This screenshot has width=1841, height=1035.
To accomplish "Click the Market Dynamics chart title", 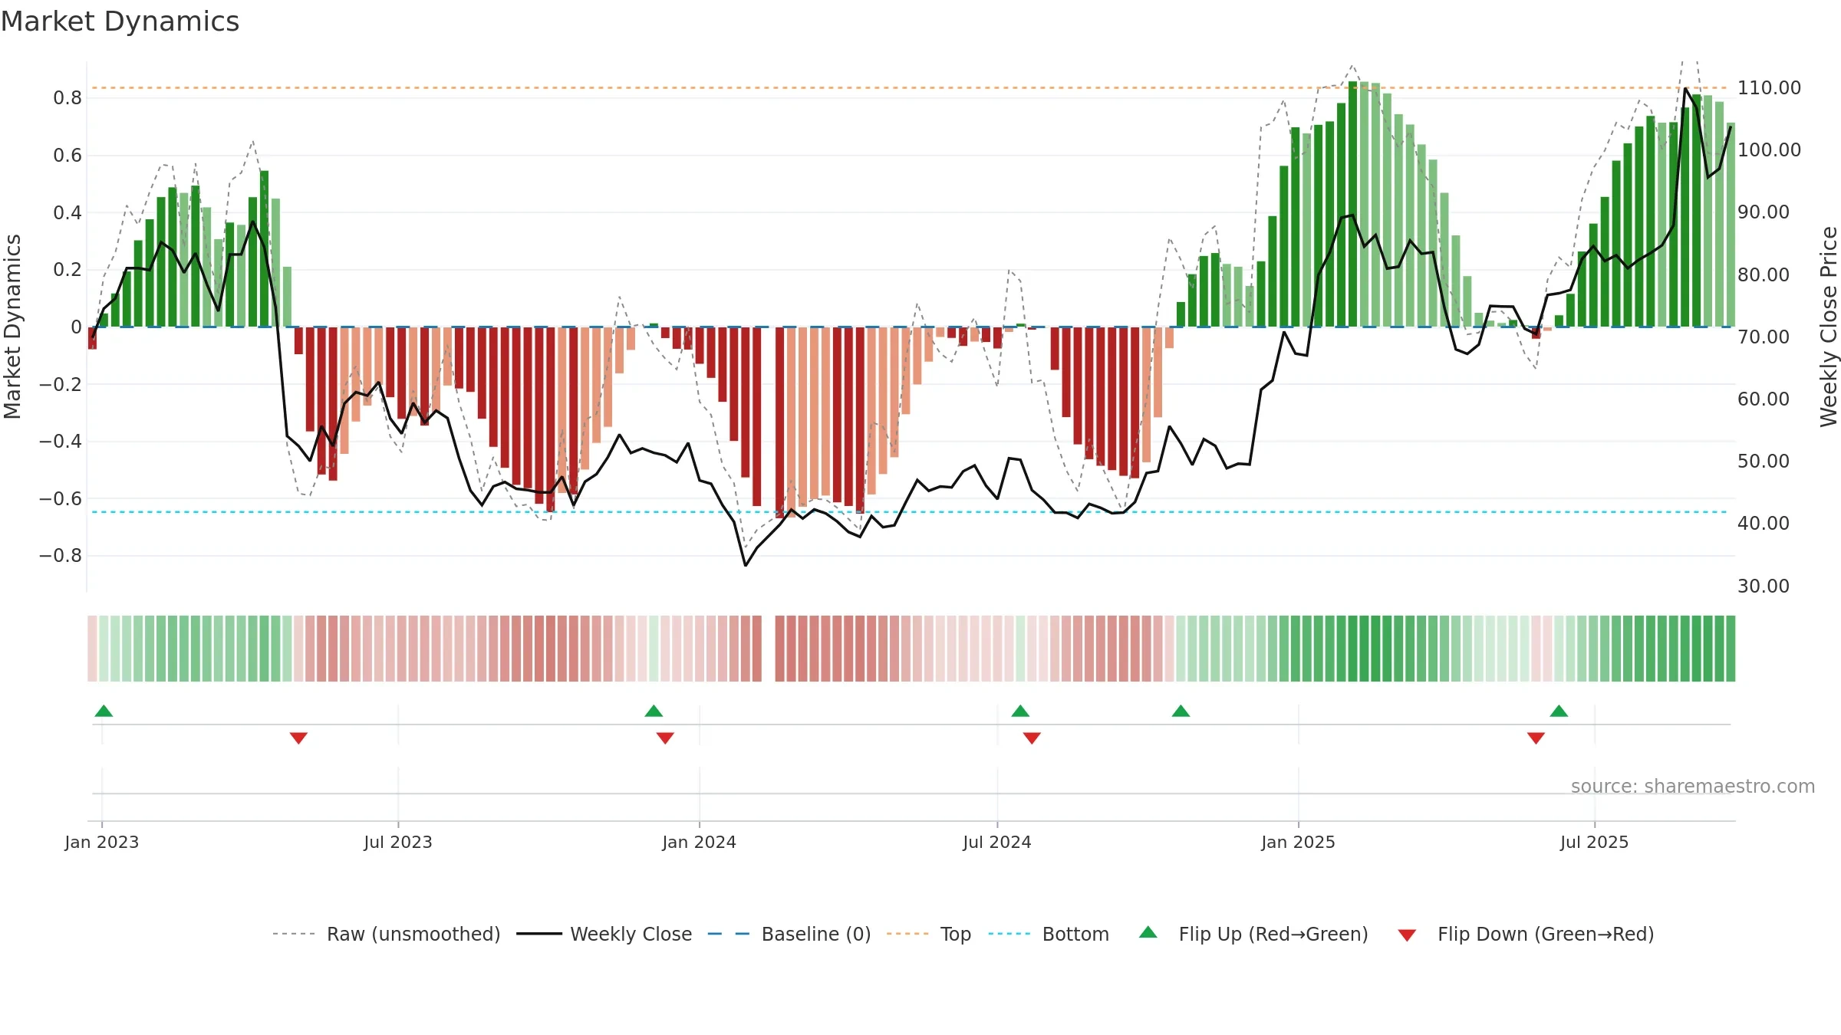I will tap(120, 21).
